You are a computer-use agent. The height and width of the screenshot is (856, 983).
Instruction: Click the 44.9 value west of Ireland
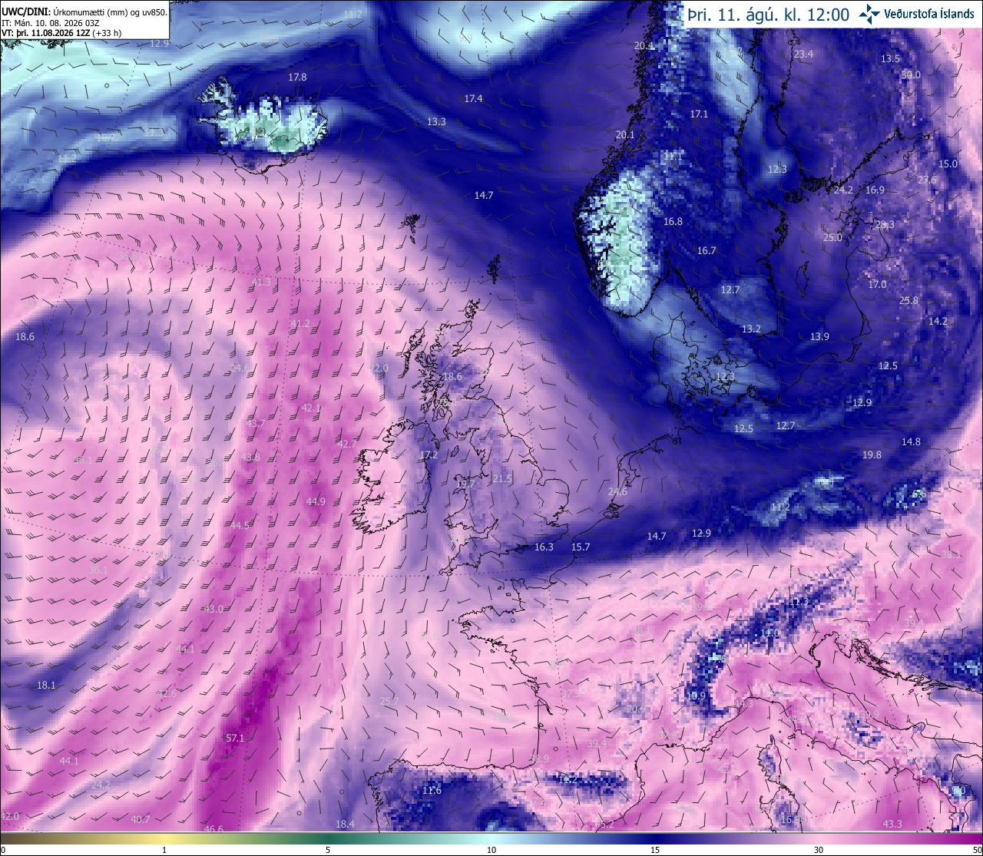(x=316, y=501)
